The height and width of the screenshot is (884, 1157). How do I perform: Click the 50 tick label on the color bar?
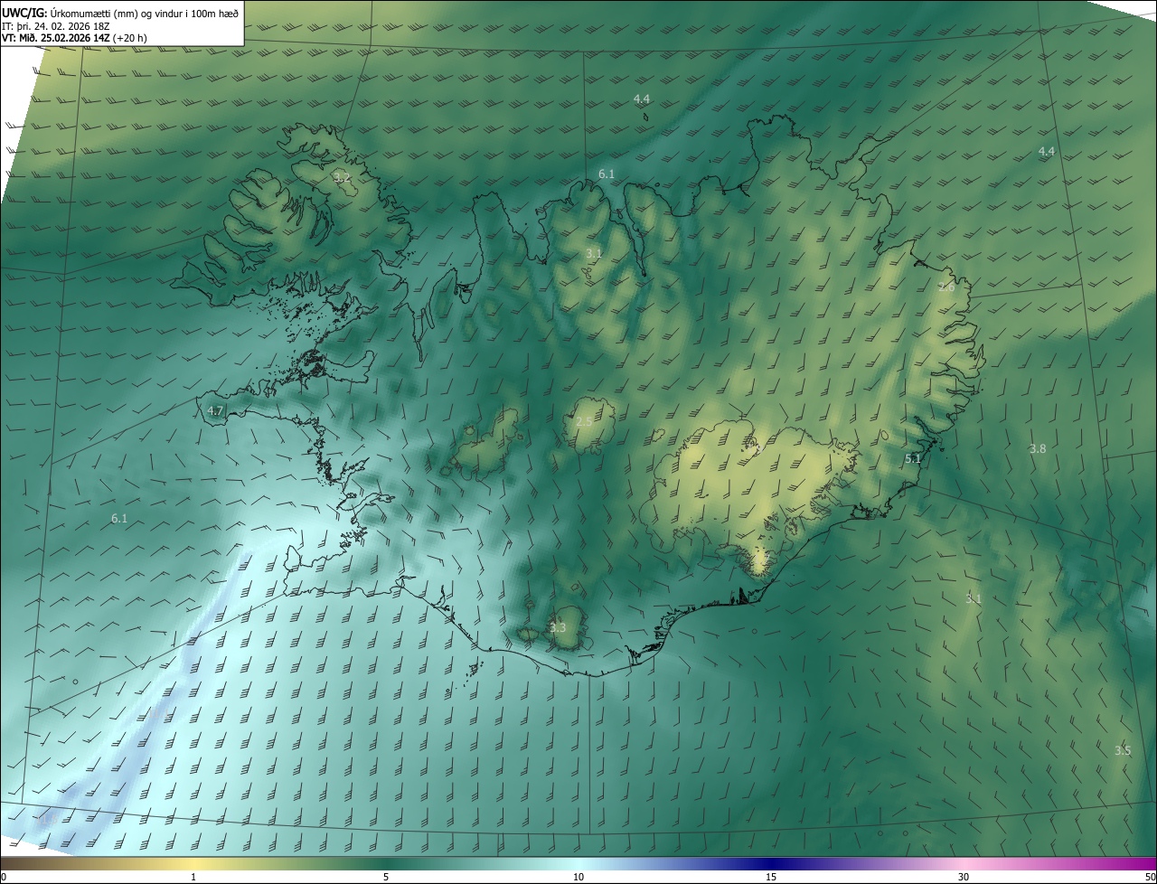coord(1150,877)
